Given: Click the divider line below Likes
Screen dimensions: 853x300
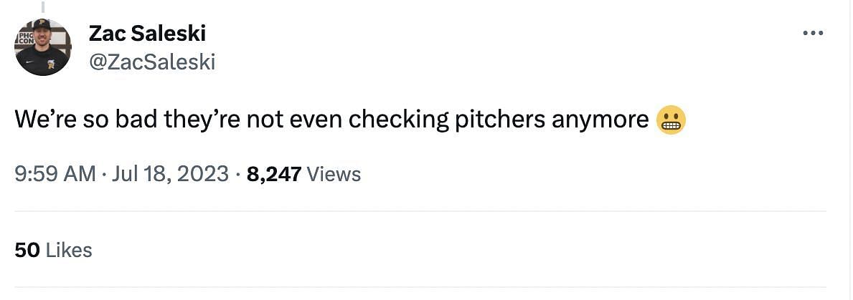Looking at the screenshot, I should (420, 288).
